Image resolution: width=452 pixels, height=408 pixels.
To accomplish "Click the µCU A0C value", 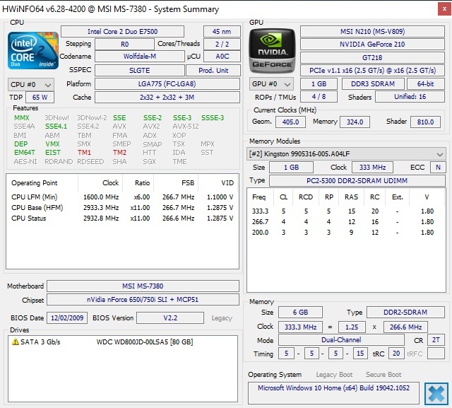I will pos(222,57).
